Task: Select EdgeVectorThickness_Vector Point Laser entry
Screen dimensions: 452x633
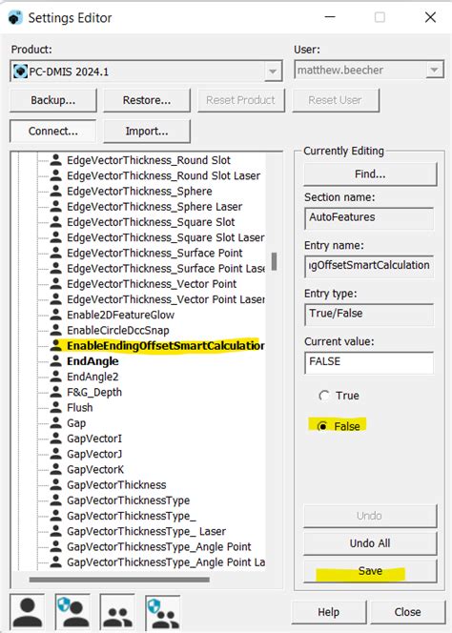Action: point(166,299)
